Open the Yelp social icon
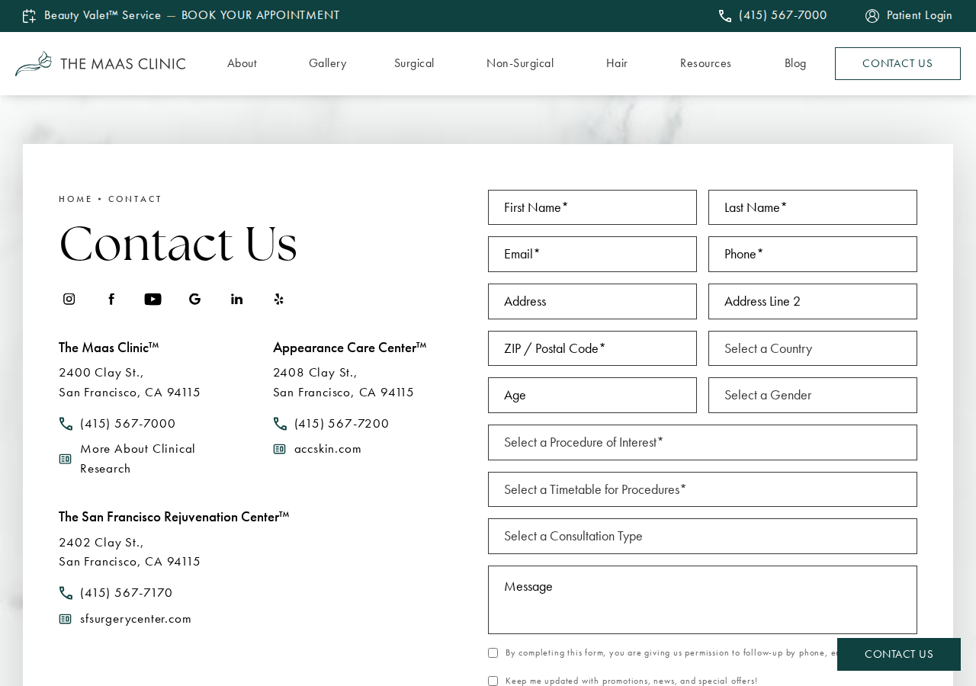 pyautogui.click(x=279, y=299)
